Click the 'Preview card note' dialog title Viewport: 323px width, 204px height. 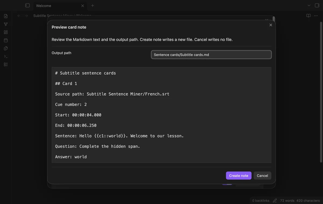69,27
